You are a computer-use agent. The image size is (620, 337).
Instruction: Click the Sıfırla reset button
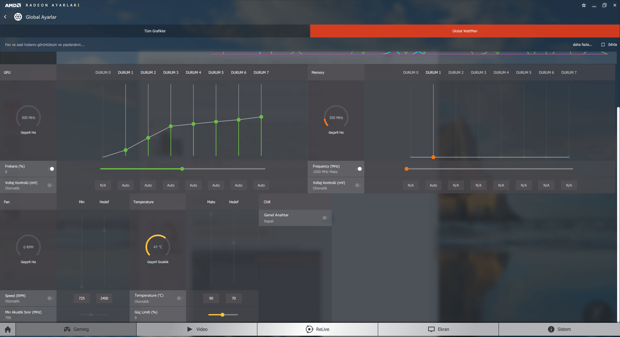pos(609,45)
